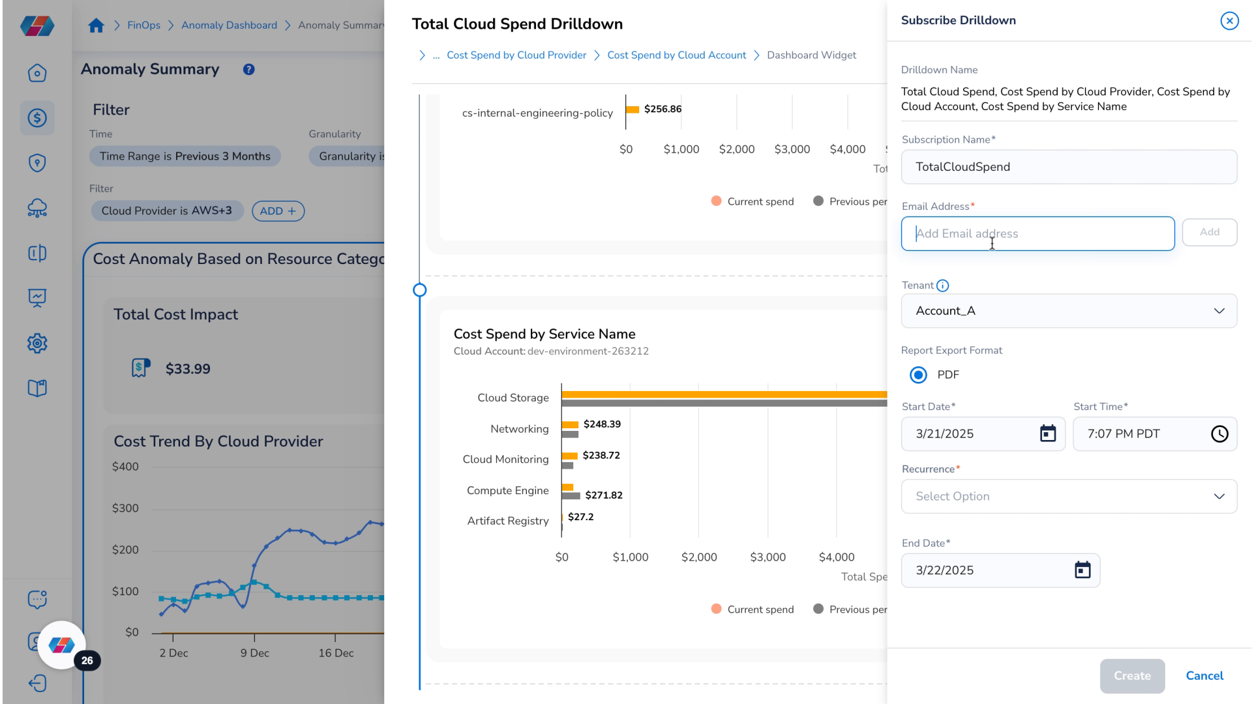Go to Cost Spend by Cloud Provider breadcrumb
Image resolution: width=1252 pixels, height=704 pixels.
(x=516, y=55)
